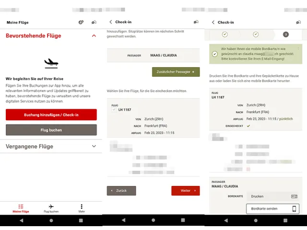The image size is (307, 230).
Task: Add passenger via Zusätzlicher Passagier button
Action: click(x=176, y=72)
